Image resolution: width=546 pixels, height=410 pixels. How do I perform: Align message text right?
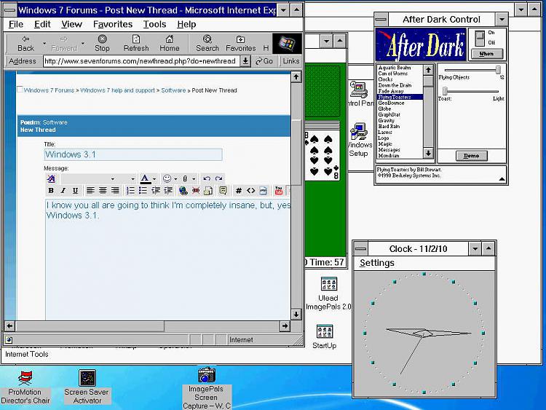click(115, 191)
